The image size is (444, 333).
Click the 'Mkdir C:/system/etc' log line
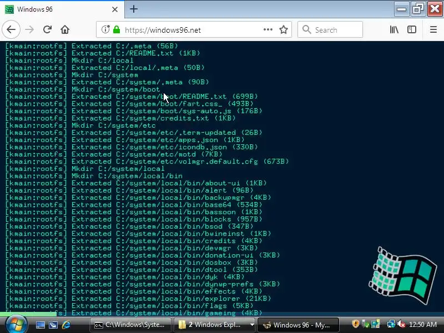[x=80, y=125]
